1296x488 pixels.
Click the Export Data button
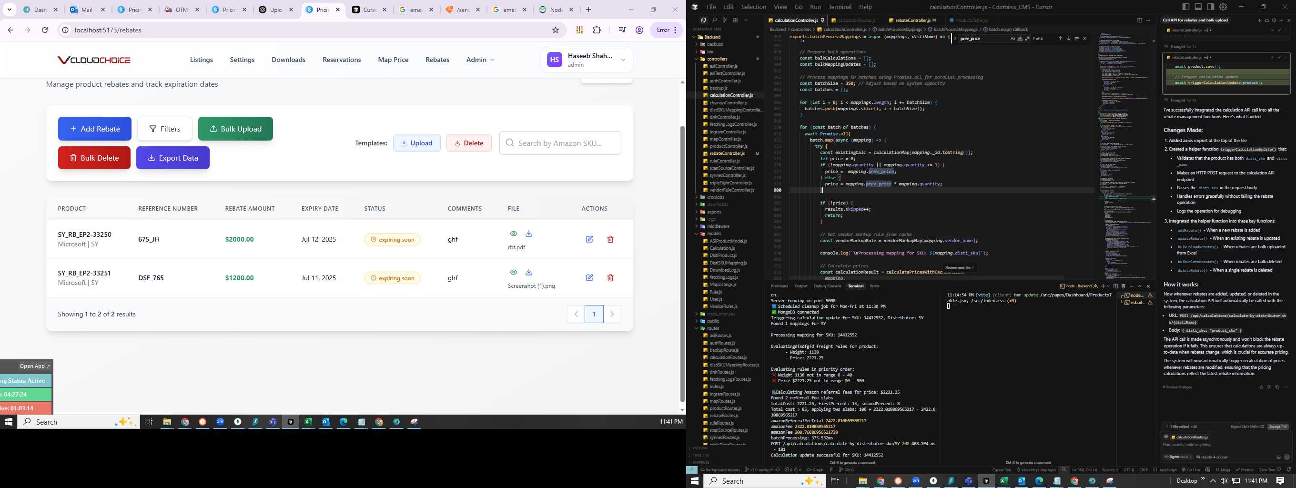(x=172, y=158)
